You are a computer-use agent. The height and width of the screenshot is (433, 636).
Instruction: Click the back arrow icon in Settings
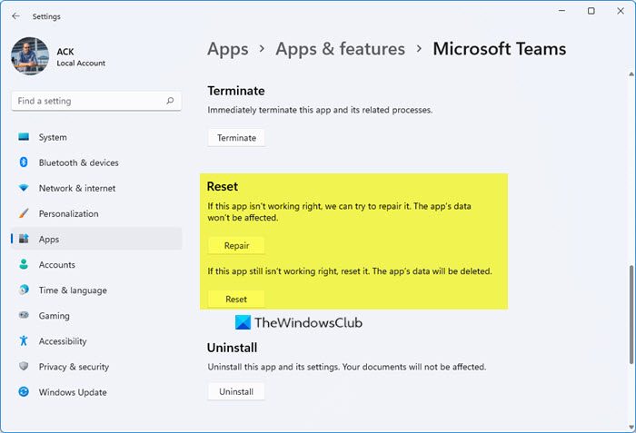(15, 16)
